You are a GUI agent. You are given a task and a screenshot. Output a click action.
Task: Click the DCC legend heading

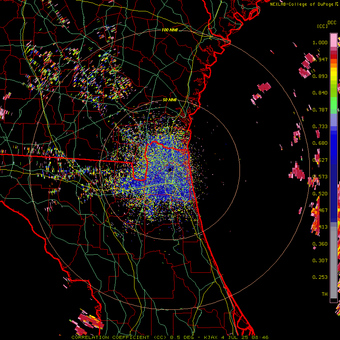pyautogui.click(x=332, y=23)
